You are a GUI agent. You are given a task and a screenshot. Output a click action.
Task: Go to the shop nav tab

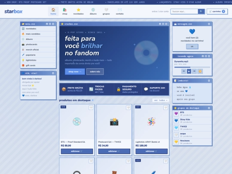pyautogui.click(x=64, y=12)
